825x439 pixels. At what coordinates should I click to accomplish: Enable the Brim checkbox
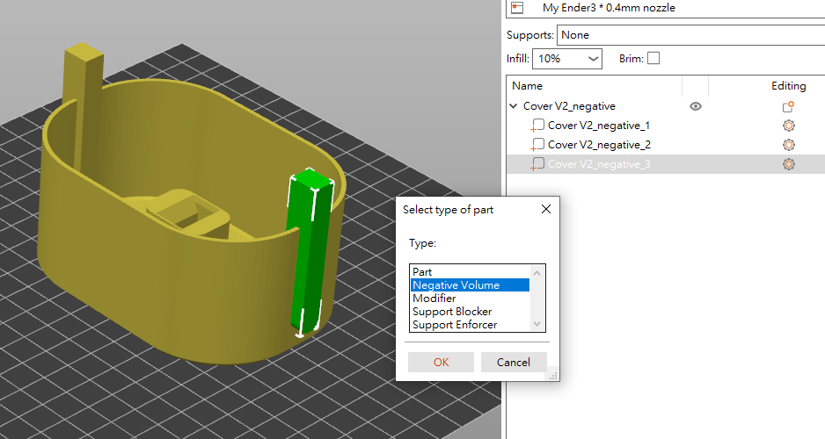point(653,58)
